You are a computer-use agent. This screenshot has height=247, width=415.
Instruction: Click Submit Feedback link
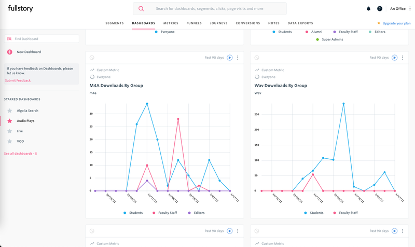[18, 80]
